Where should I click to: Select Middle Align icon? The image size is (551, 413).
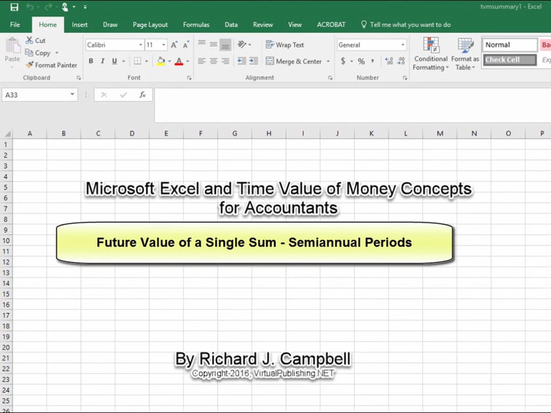(213, 44)
